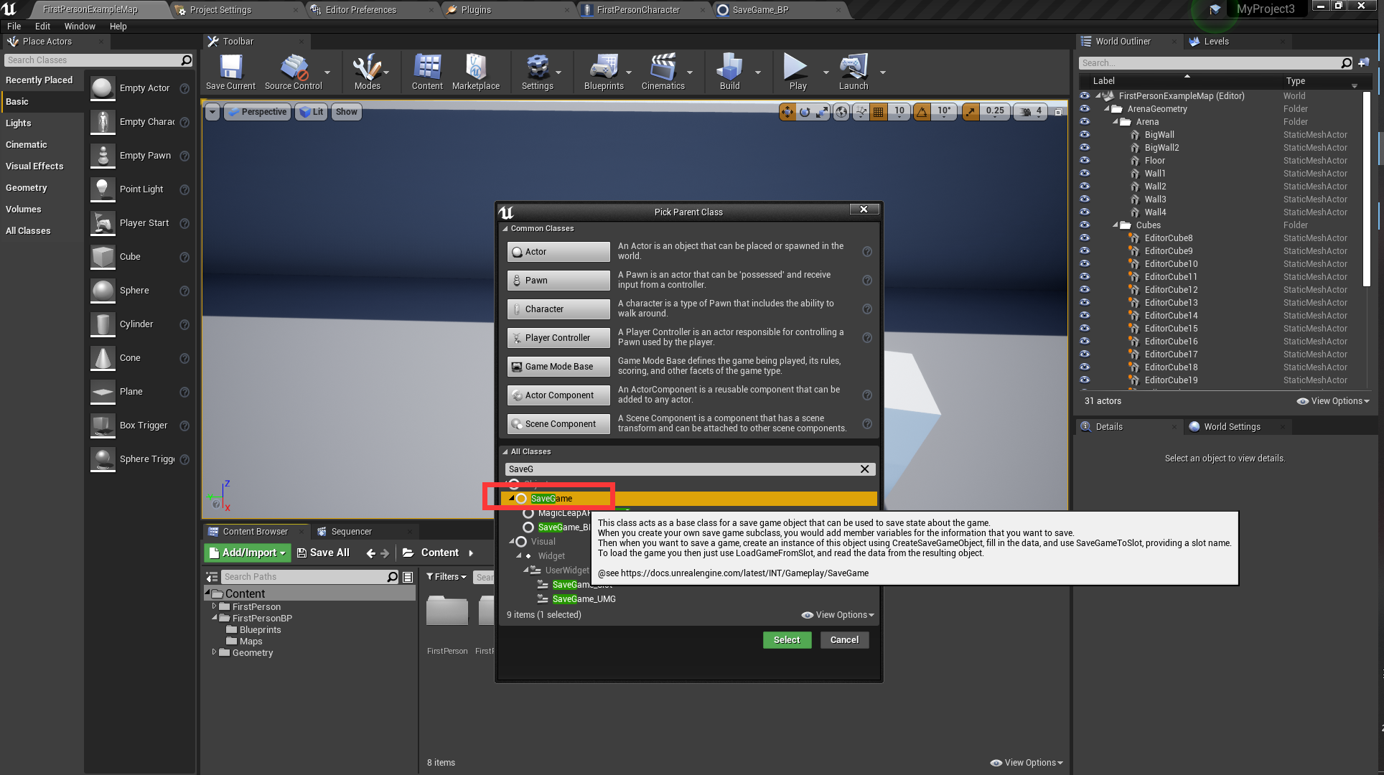Image resolution: width=1384 pixels, height=775 pixels.
Task: Select the Player Start placement icon
Action: (103, 223)
